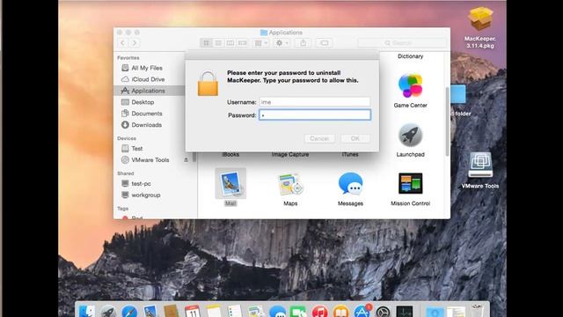Click the Edit Tags toolbar button
Image resolution: width=563 pixels, height=317 pixels.
tap(324, 43)
